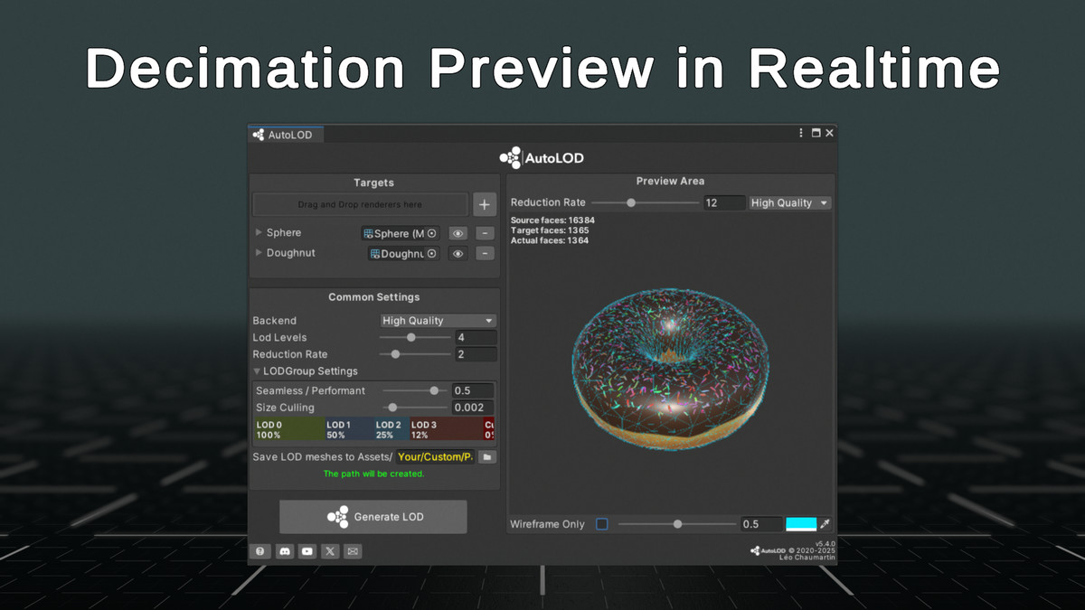Click the Generate LOD button
1085x610 pixels.
373,517
